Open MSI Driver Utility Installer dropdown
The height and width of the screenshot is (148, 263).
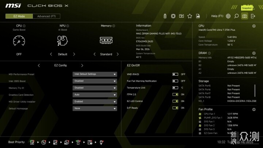pos(95,102)
